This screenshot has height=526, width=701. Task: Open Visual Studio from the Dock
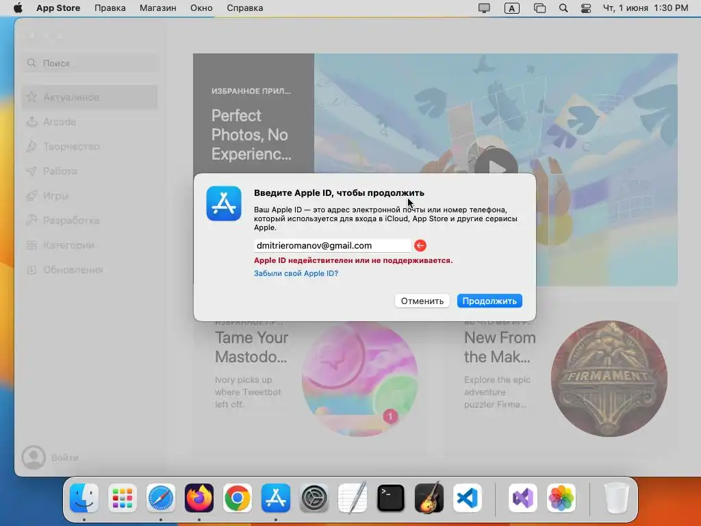[x=523, y=498]
